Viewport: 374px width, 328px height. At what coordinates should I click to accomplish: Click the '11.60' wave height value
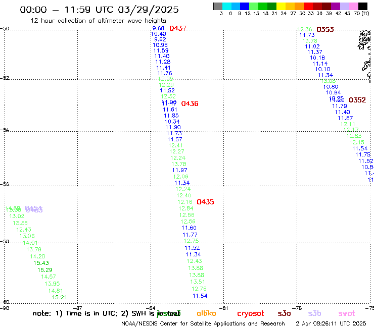189,228
